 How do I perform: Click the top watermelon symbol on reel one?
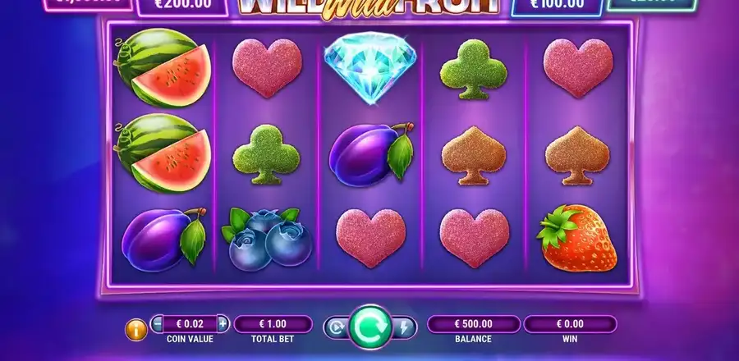[x=163, y=68]
